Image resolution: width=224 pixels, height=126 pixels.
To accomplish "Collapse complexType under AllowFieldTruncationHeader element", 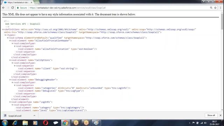I will click(x=13, y=43).
